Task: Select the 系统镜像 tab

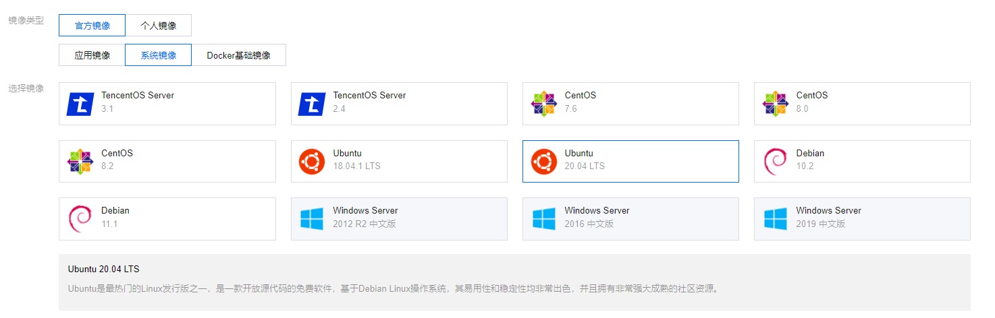Action: tap(159, 55)
